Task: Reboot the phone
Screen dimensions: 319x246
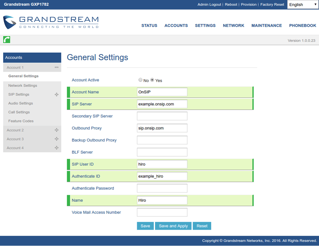Action: [x=231, y=4]
